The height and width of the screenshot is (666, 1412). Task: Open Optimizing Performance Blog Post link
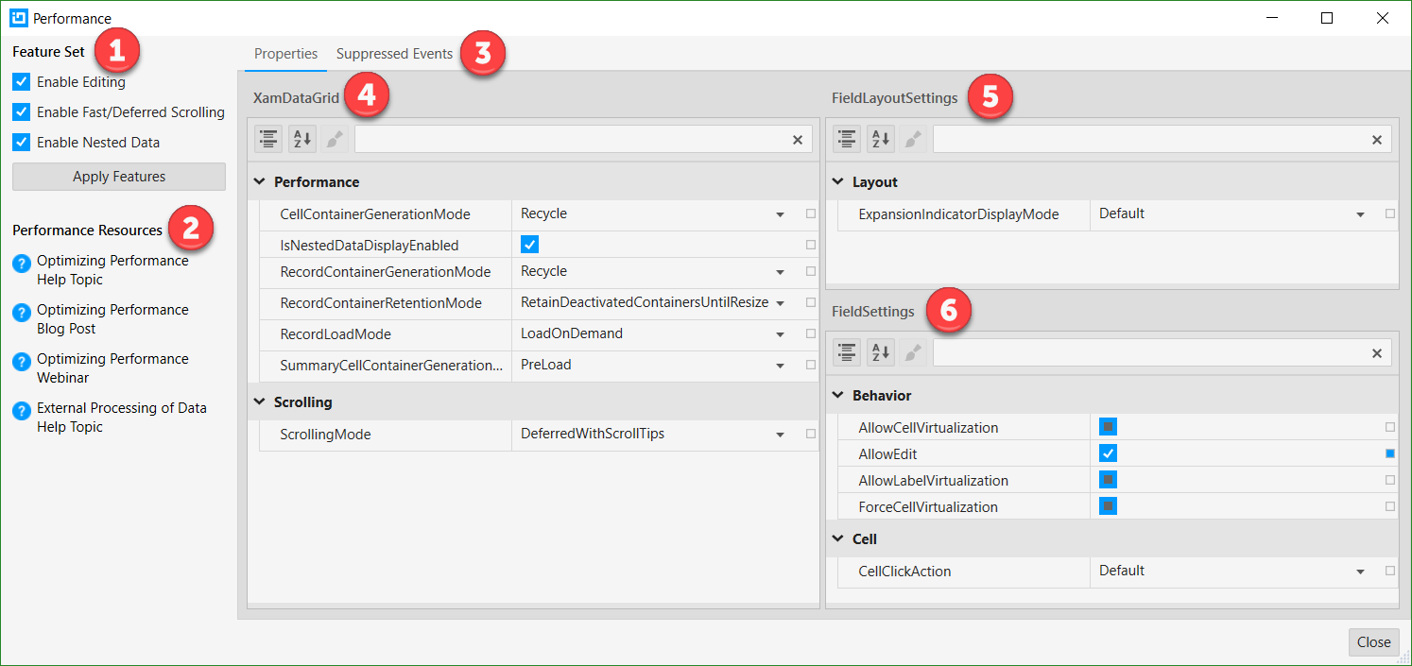[x=112, y=319]
